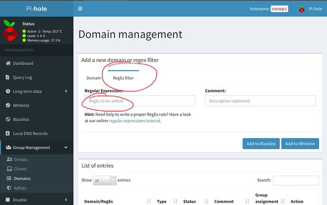
Task: Collapse the Group Management chevron
Action: pyautogui.click(x=66, y=148)
